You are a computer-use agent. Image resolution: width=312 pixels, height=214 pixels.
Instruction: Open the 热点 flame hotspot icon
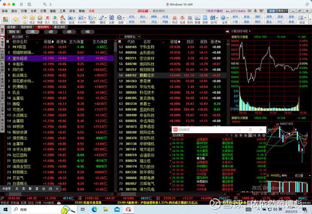click(x=174, y=19)
